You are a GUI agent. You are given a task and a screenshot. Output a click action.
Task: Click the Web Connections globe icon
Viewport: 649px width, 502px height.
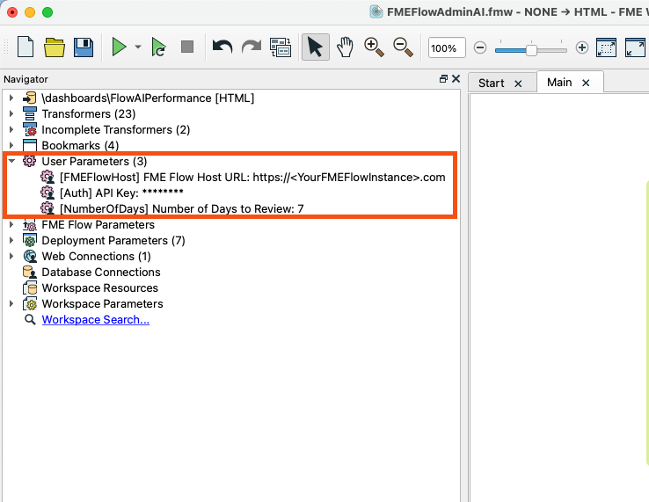click(x=29, y=256)
